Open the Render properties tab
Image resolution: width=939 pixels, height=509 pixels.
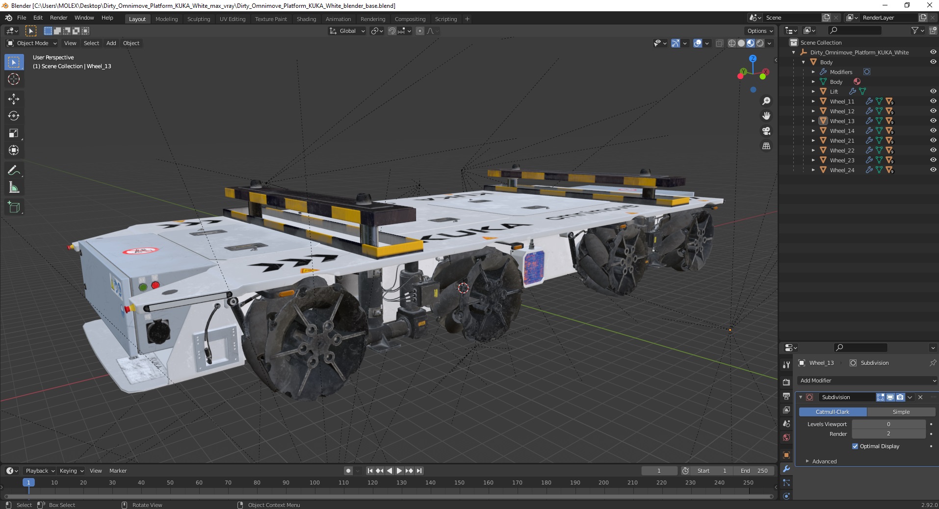point(786,382)
